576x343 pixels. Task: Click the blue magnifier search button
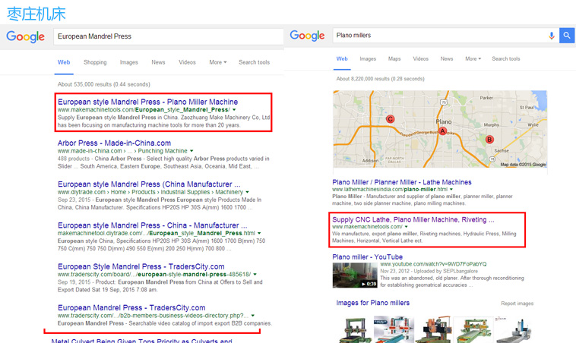[x=567, y=36]
